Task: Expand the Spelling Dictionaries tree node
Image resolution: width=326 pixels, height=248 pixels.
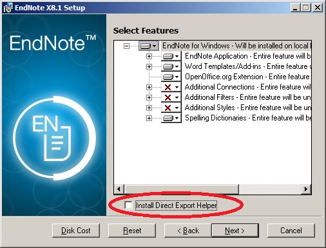Action: [x=149, y=118]
